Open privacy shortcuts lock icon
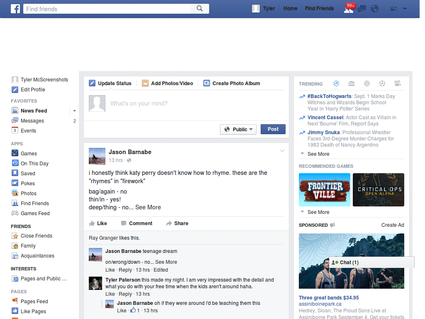This screenshot has height=319, width=425. (393, 9)
